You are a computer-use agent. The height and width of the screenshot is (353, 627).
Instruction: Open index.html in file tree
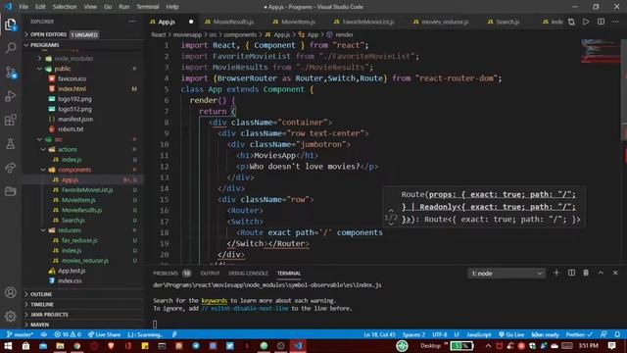(72, 89)
